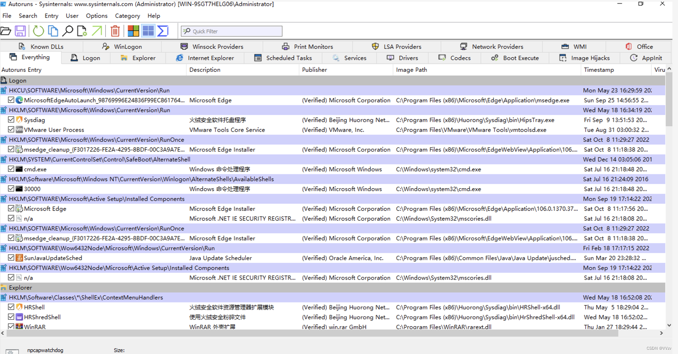The width and height of the screenshot is (678, 354).
Task: Switch to the Scheduled Tasks tab
Action: (x=283, y=58)
